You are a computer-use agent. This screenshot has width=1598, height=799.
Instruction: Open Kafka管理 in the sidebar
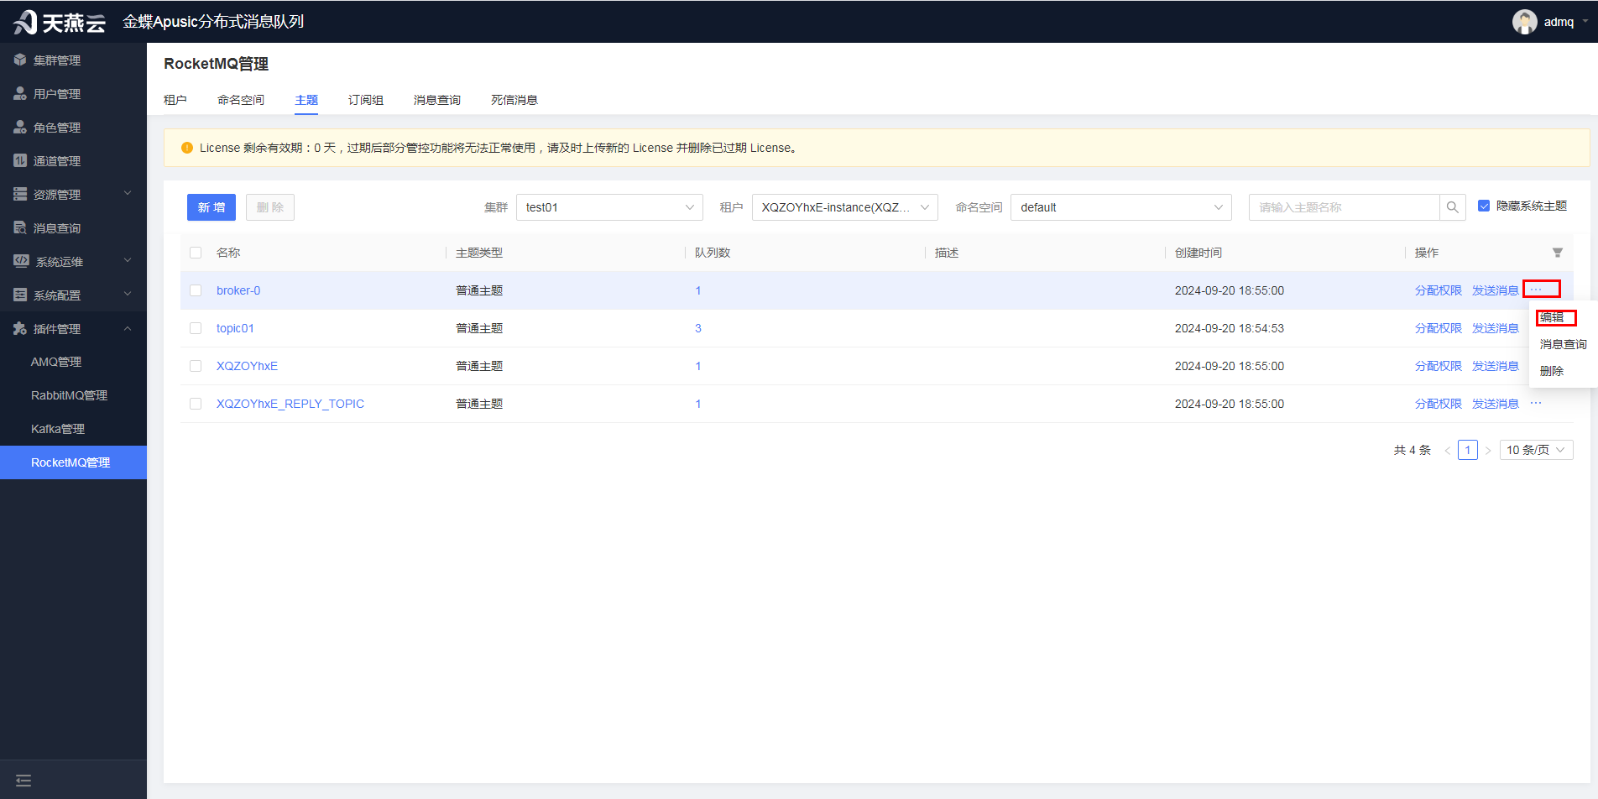click(58, 429)
